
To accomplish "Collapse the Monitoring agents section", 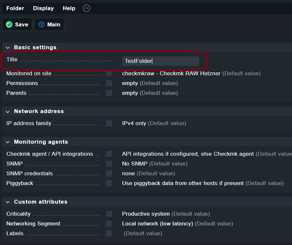I will pos(8,142).
